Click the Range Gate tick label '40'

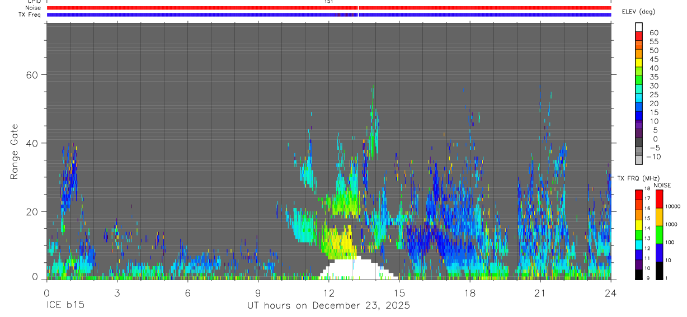tap(31, 143)
